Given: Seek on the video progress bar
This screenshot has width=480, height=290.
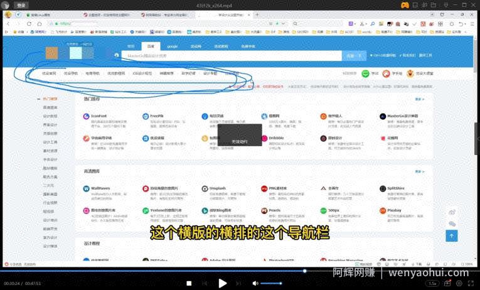Looking at the screenshot, I should coord(240,271).
